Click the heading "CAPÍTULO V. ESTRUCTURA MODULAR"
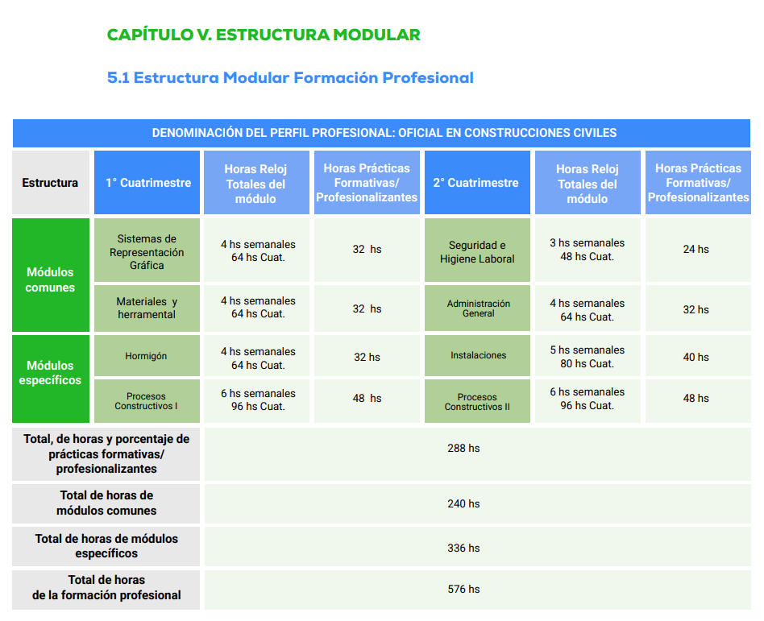This screenshot has width=764, height=621. [x=264, y=35]
